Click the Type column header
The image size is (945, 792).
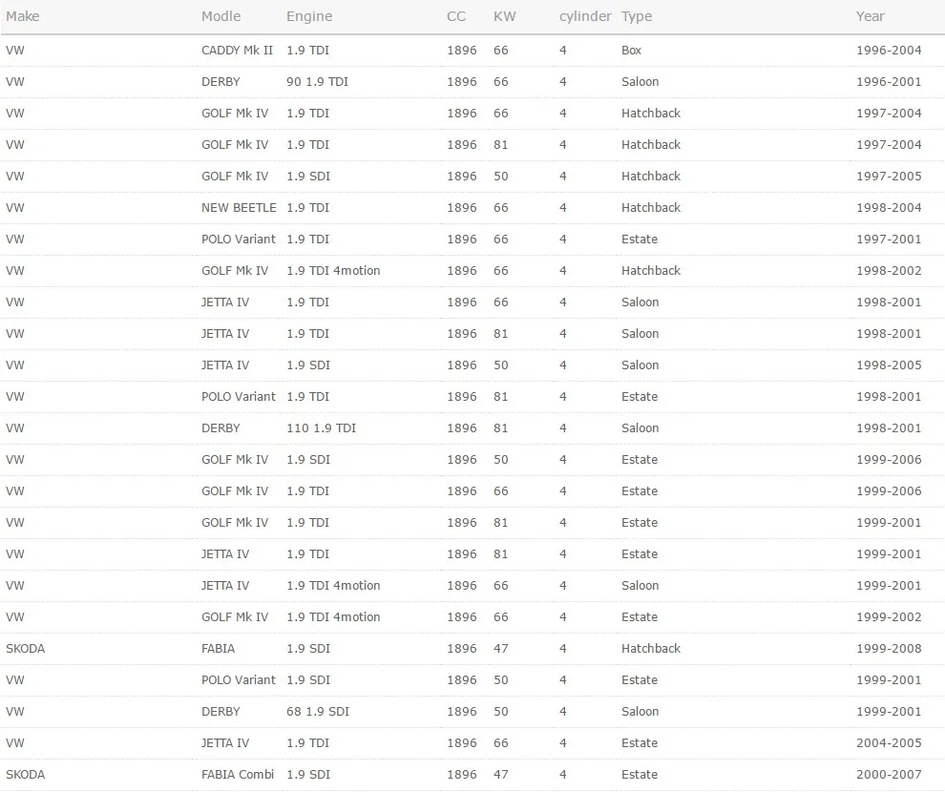[637, 16]
